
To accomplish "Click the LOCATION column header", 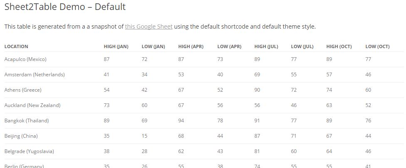I will (x=16, y=47).
